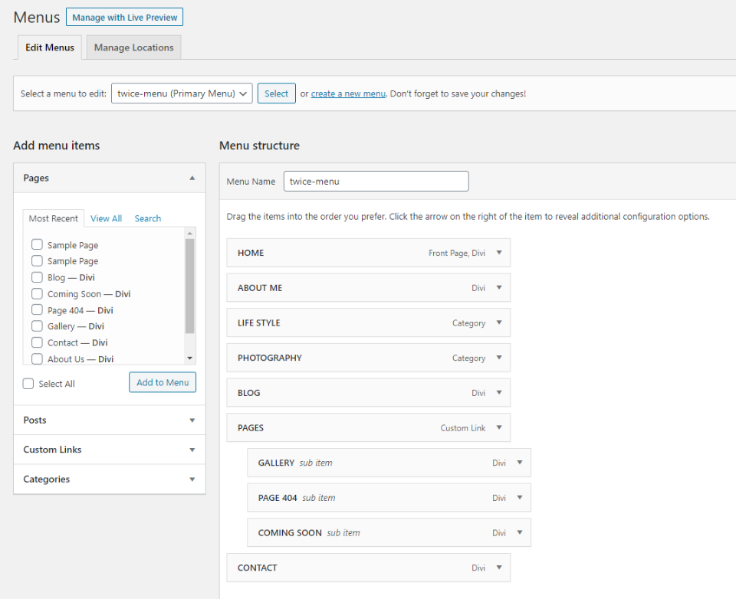Expand the BLOG menu item arrow

498,393
